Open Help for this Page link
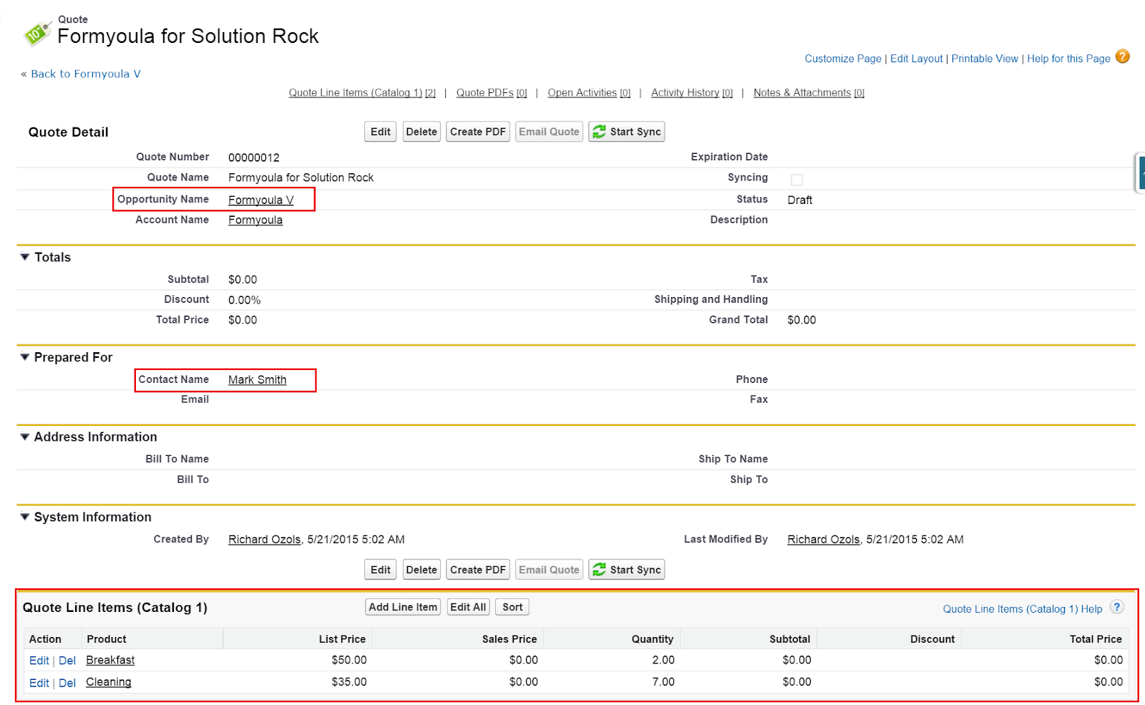This screenshot has width=1145, height=705. (x=1068, y=59)
